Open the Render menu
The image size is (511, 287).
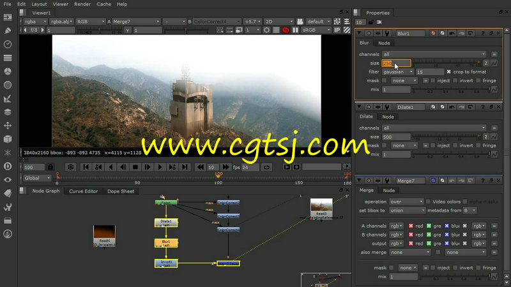[x=82, y=4]
